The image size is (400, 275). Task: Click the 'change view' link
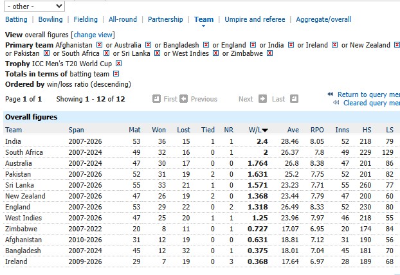[93, 35]
